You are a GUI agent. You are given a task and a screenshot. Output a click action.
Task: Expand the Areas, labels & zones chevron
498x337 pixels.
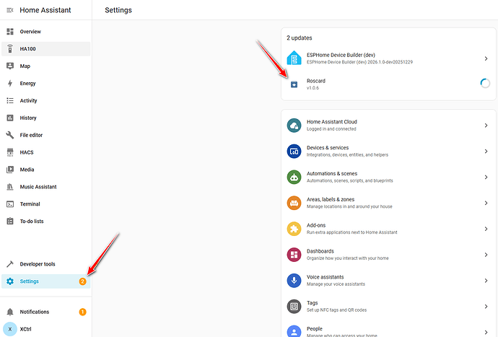coord(486,203)
